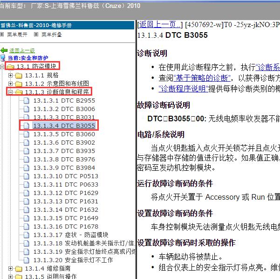The height and width of the screenshot is (279, 280).
Task: Select the highlighted 13.1.3.4 DTC B3055 entry
Action: click(64, 126)
